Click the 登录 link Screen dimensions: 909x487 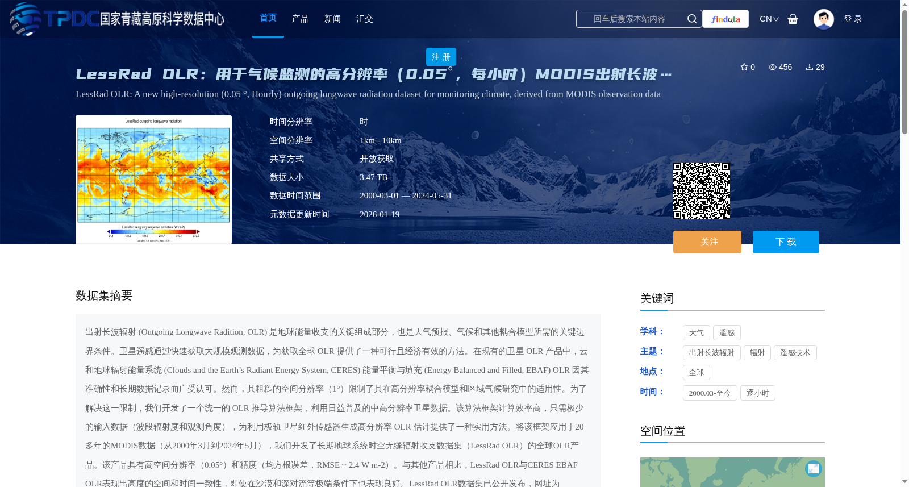pyautogui.click(x=853, y=19)
